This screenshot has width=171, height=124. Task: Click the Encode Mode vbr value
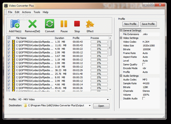144,68
